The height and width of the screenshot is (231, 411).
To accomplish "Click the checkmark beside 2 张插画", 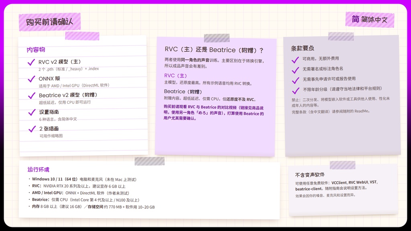I will pyautogui.click(x=32, y=129).
